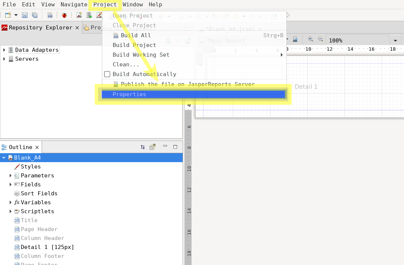Click the Outline thumbnail preview icon
This screenshot has width=404, height=265.
(x=153, y=147)
